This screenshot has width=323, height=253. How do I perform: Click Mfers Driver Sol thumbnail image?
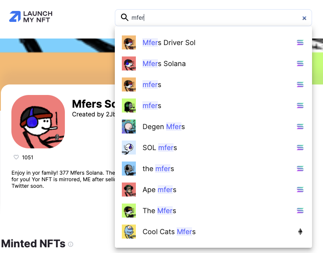[x=129, y=42]
